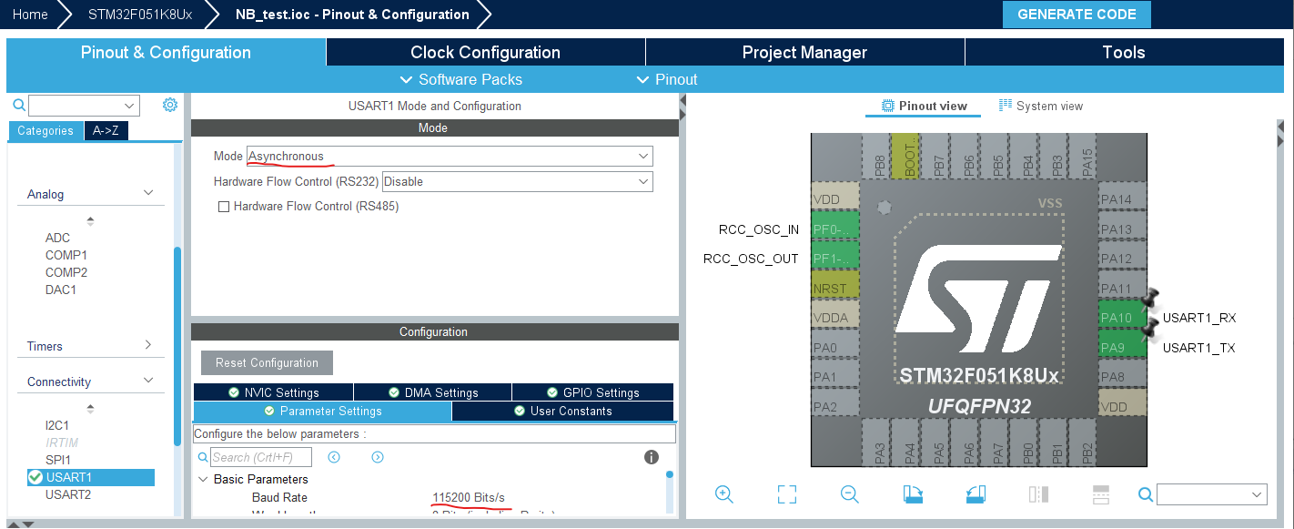Select DAC1 in the Analog list
Image resolution: width=1294 pixels, height=529 pixels.
(61, 290)
